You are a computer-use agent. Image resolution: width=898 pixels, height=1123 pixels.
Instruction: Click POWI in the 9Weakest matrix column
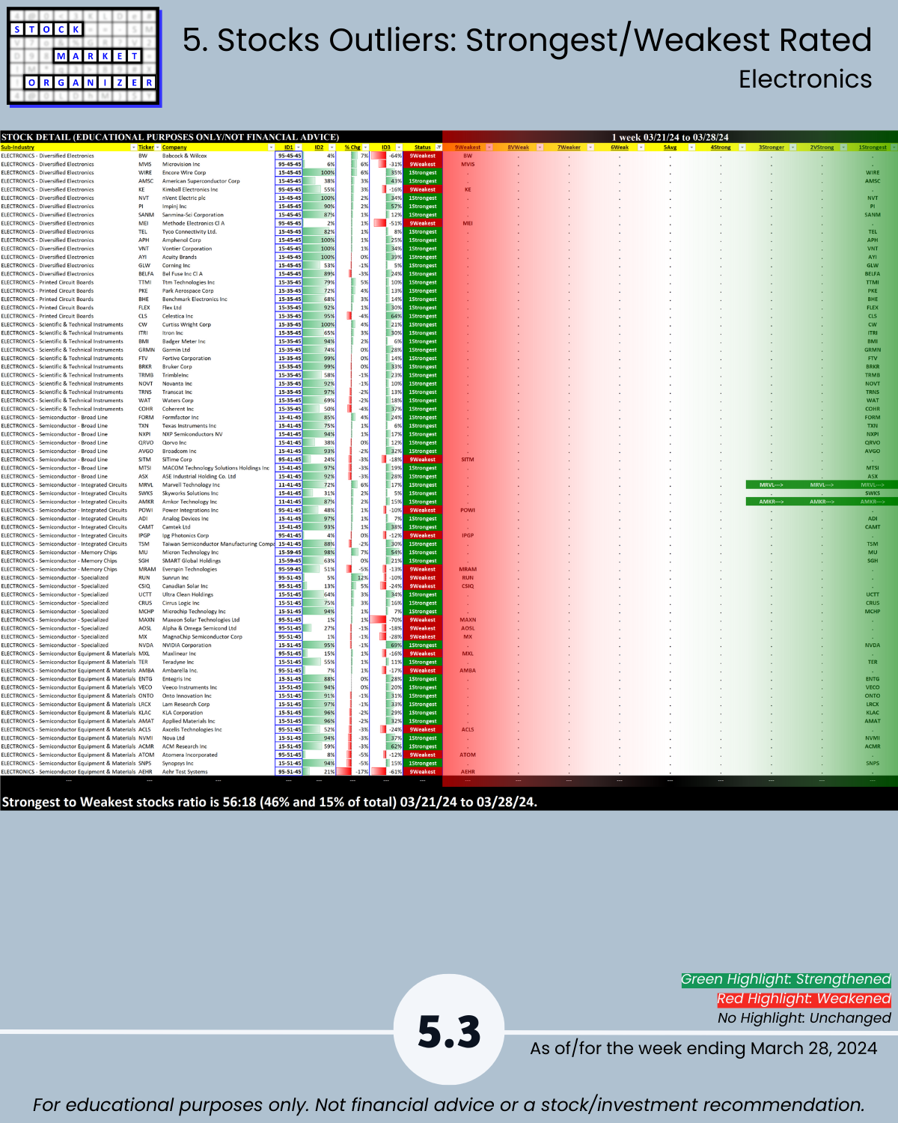pos(468,511)
